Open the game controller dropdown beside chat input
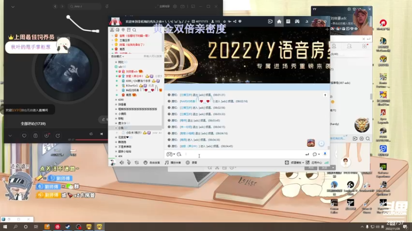 pos(171,155)
